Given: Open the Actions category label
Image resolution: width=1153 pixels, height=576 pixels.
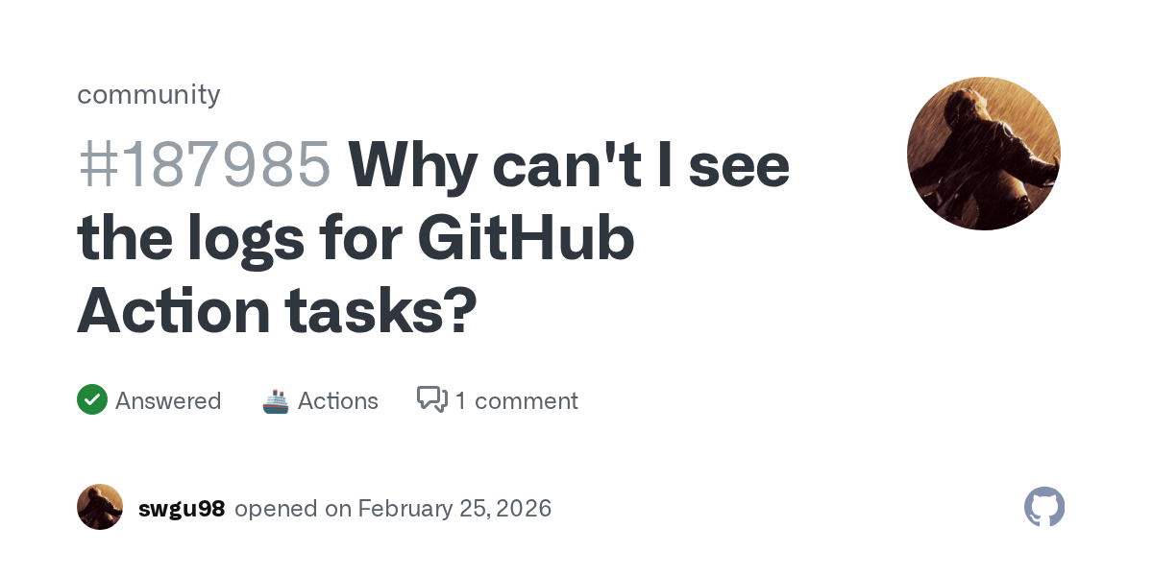Looking at the screenshot, I should [338, 400].
